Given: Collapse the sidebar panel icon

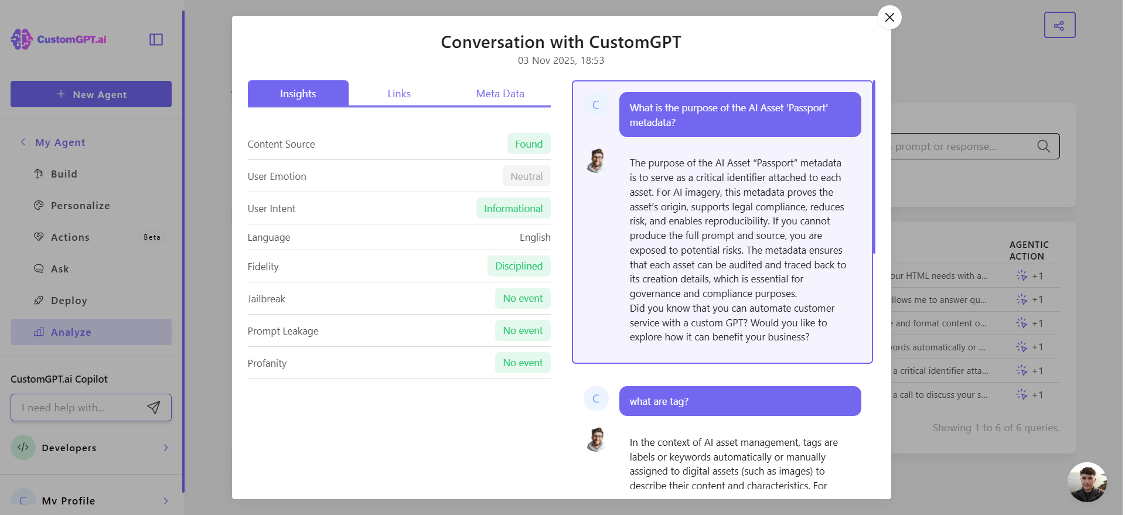Looking at the screenshot, I should (x=156, y=39).
